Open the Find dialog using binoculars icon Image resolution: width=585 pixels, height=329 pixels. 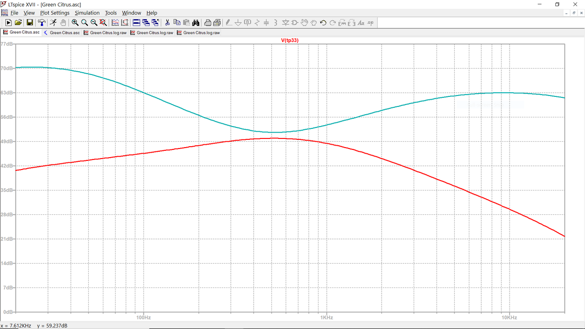[x=196, y=22]
